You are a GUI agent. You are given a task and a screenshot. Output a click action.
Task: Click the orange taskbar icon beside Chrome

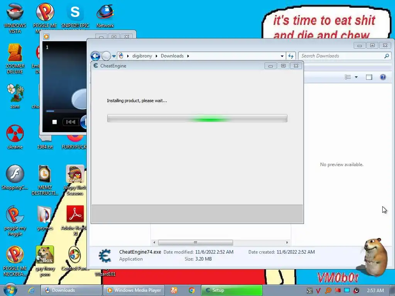coord(174,290)
